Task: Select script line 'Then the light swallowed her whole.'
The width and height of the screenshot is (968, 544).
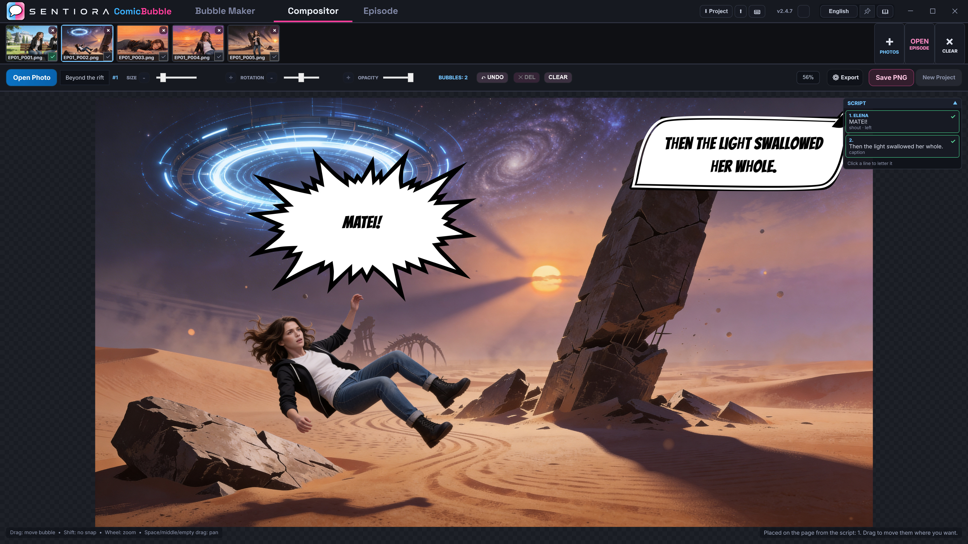Action: point(902,146)
